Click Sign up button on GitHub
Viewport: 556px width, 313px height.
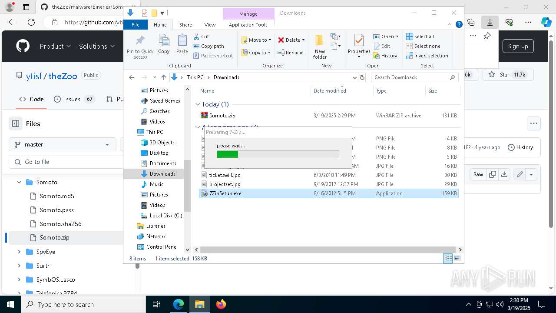(518, 46)
